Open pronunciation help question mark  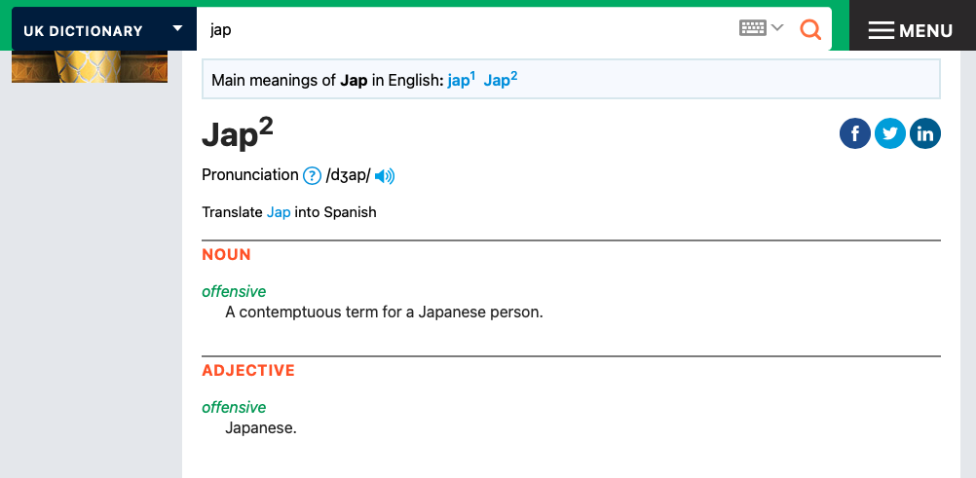click(312, 176)
